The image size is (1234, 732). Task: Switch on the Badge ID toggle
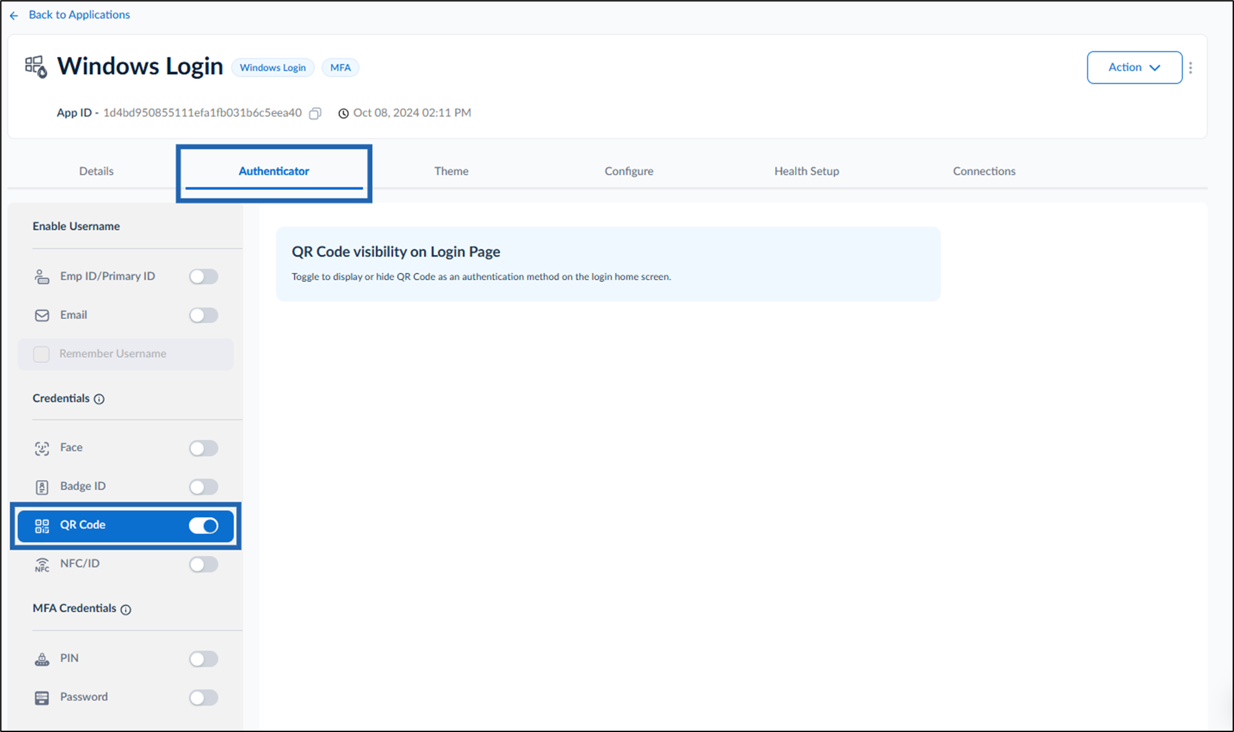(204, 487)
